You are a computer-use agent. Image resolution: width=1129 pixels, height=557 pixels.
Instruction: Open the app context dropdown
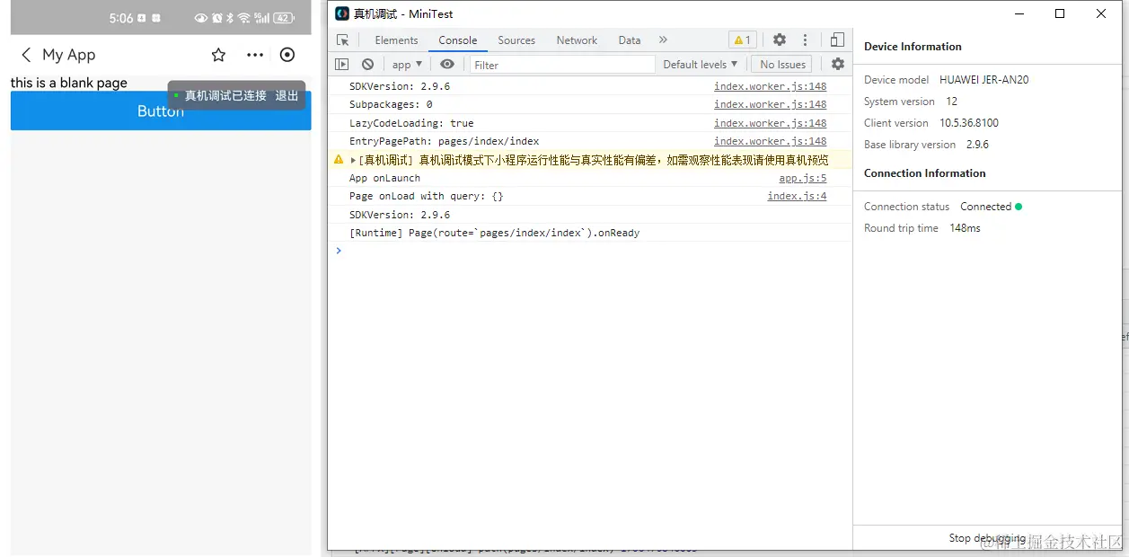click(407, 65)
